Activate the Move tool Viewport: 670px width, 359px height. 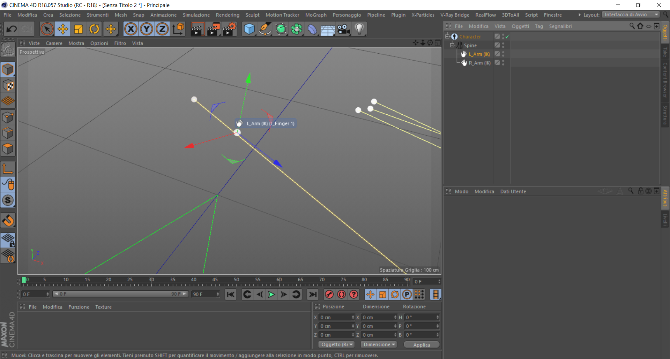(63, 29)
